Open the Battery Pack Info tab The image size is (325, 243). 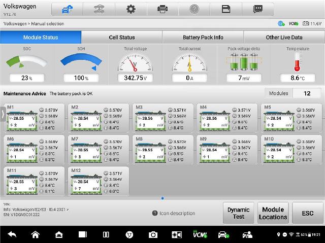[x=203, y=37]
